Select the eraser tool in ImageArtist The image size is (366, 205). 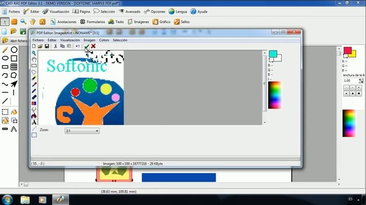coord(34,97)
